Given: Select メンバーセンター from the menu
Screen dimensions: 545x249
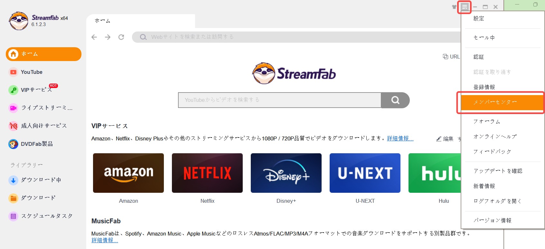Looking at the screenshot, I should [x=502, y=102].
